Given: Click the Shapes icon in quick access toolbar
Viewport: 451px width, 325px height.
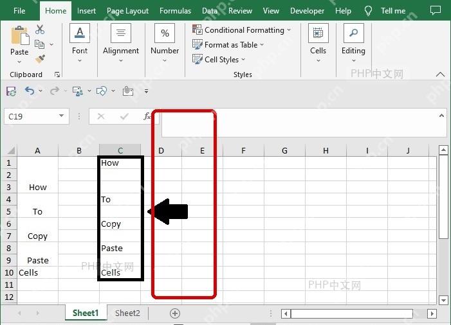Looking at the screenshot, I should 102,91.
